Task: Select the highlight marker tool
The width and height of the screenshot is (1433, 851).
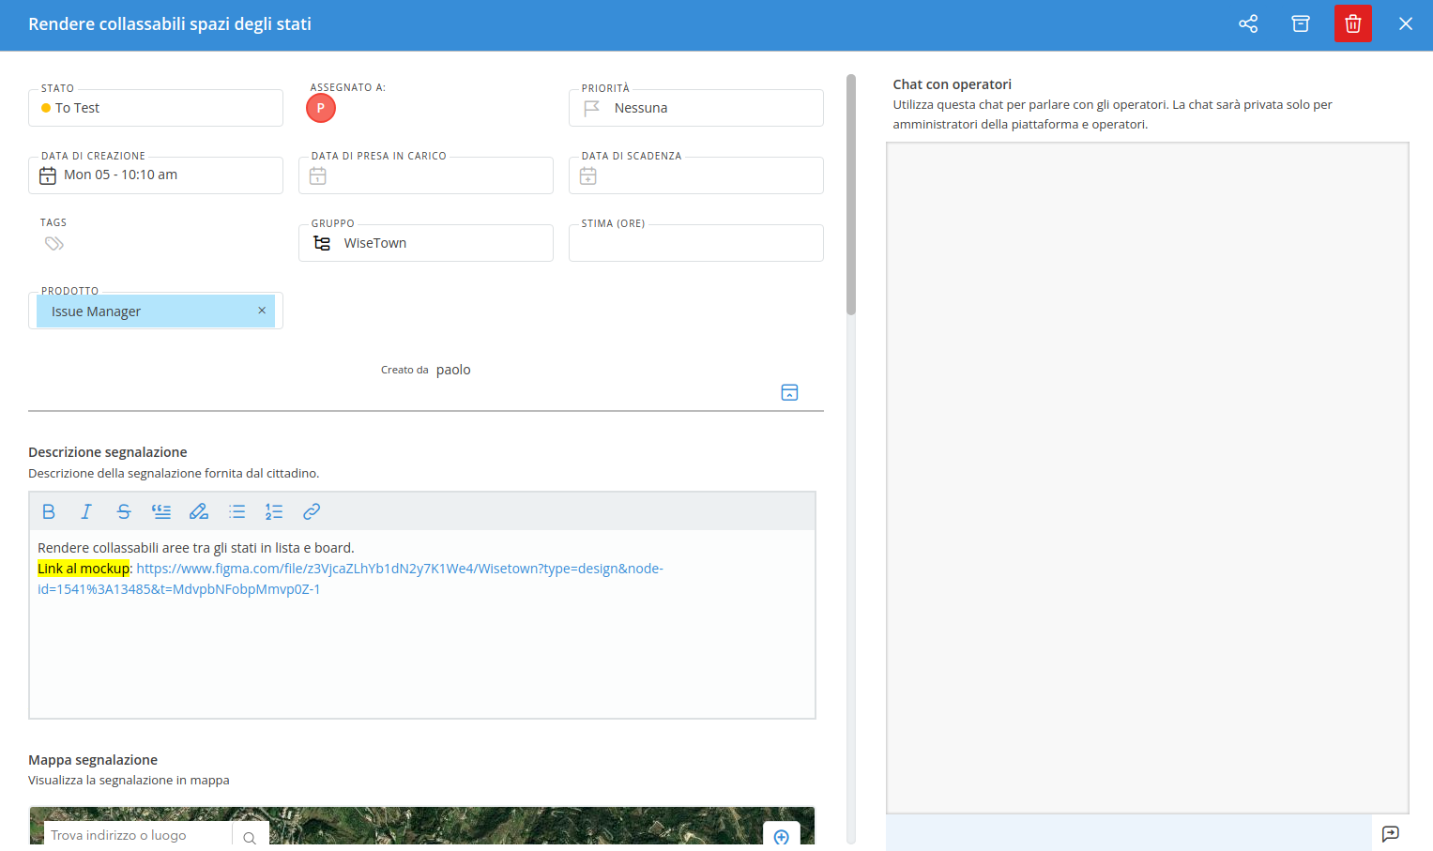Action: click(x=199, y=511)
